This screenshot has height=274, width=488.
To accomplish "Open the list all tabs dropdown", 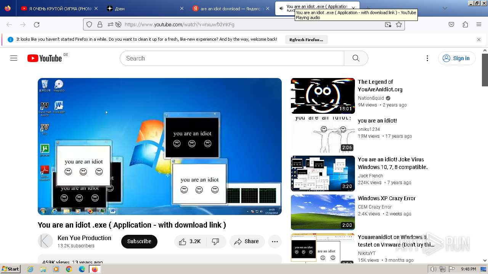I will pos(445,8).
